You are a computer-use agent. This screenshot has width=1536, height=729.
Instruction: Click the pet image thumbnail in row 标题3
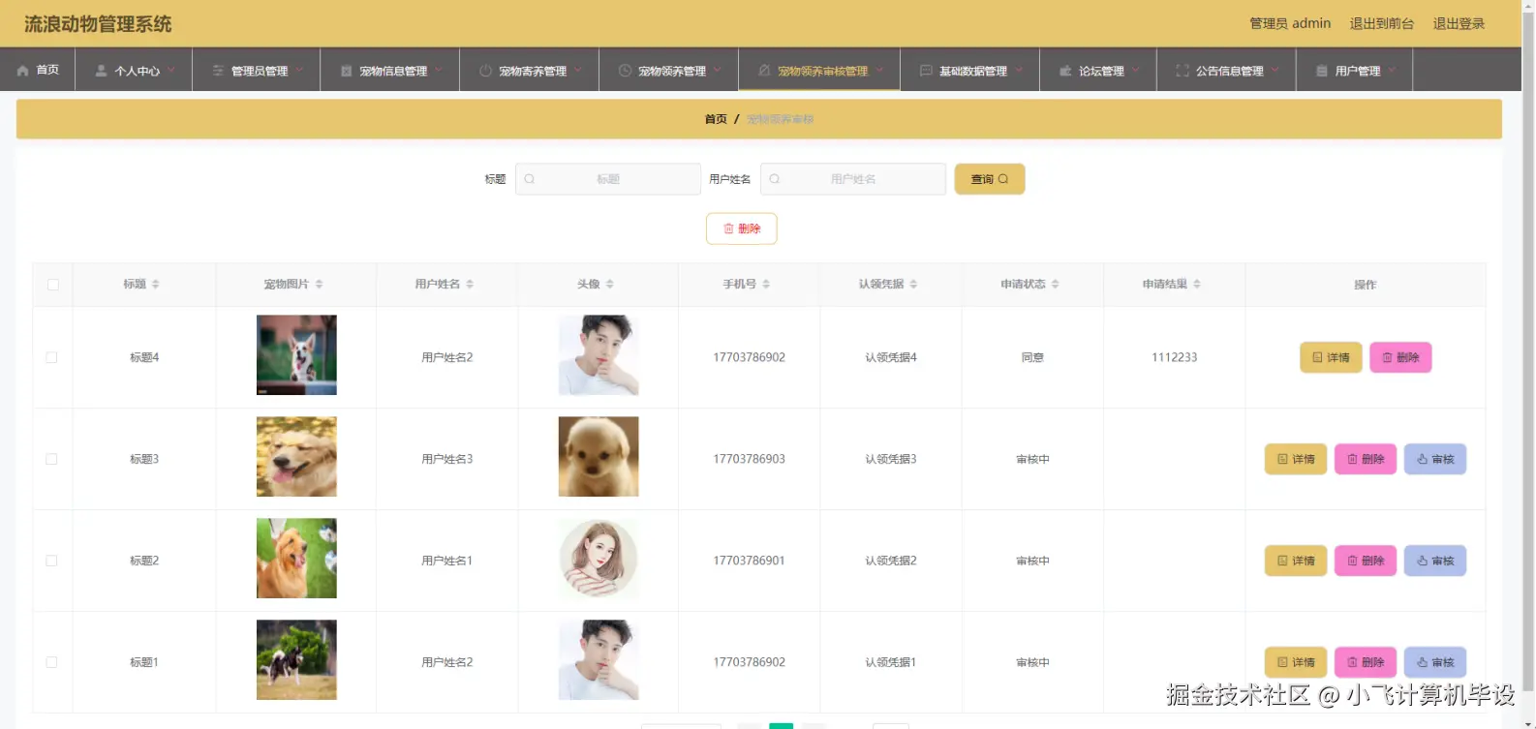coord(296,457)
